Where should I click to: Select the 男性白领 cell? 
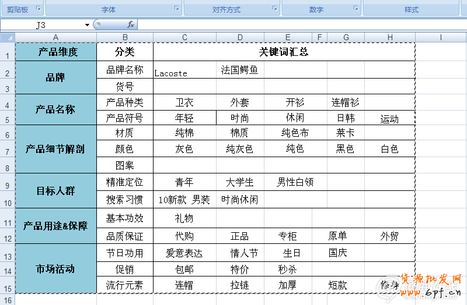click(x=295, y=182)
